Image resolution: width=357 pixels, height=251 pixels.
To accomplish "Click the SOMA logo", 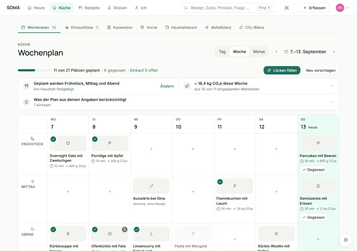I will 13,8.
